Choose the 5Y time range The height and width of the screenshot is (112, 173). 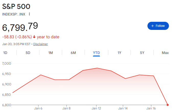click(x=142, y=53)
